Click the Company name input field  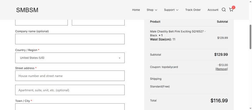(x=70, y=39)
